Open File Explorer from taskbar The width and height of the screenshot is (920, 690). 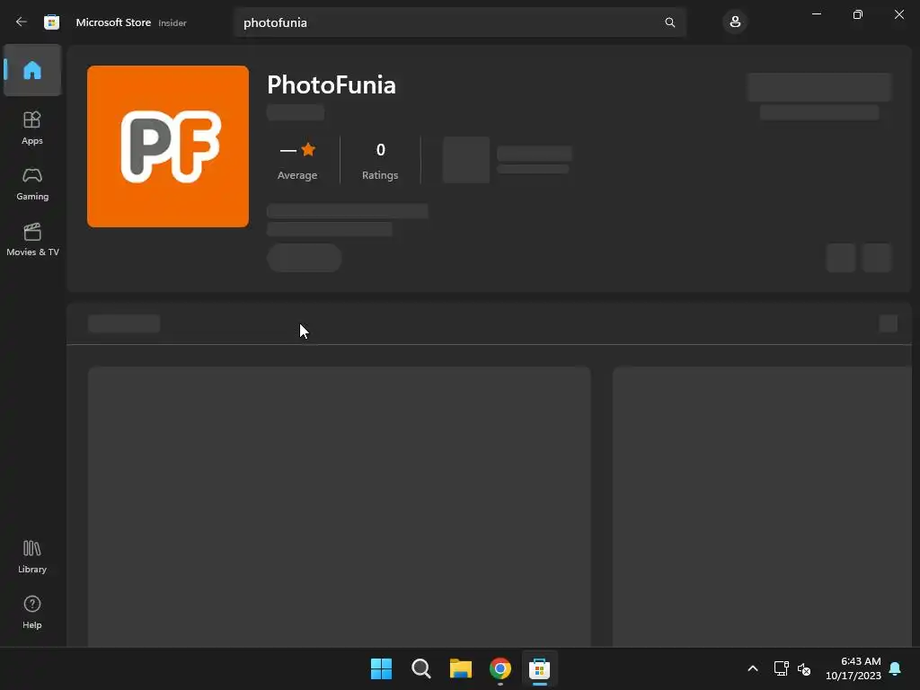[x=461, y=668]
